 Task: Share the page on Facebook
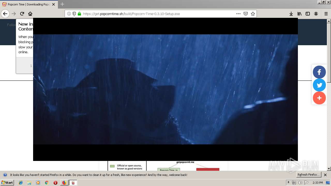click(319, 72)
